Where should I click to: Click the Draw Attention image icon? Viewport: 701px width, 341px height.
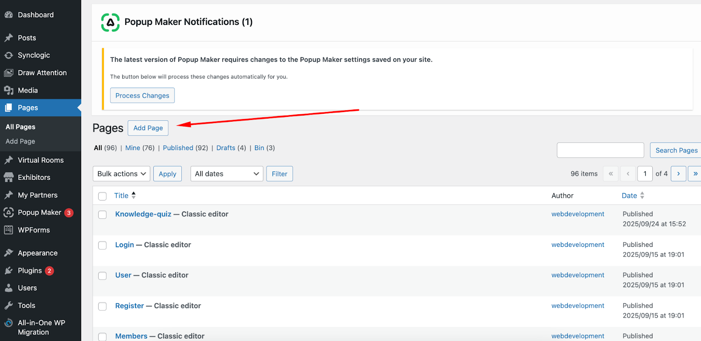point(9,73)
